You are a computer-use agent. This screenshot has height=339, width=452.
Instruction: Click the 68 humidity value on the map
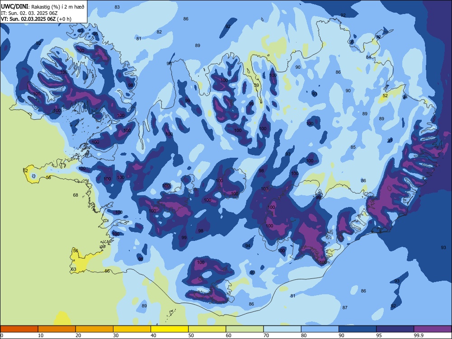[x=75, y=195]
